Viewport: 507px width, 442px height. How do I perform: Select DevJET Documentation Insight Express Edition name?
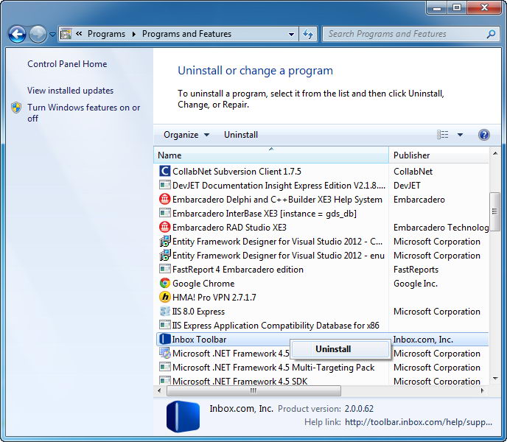[x=279, y=186]
